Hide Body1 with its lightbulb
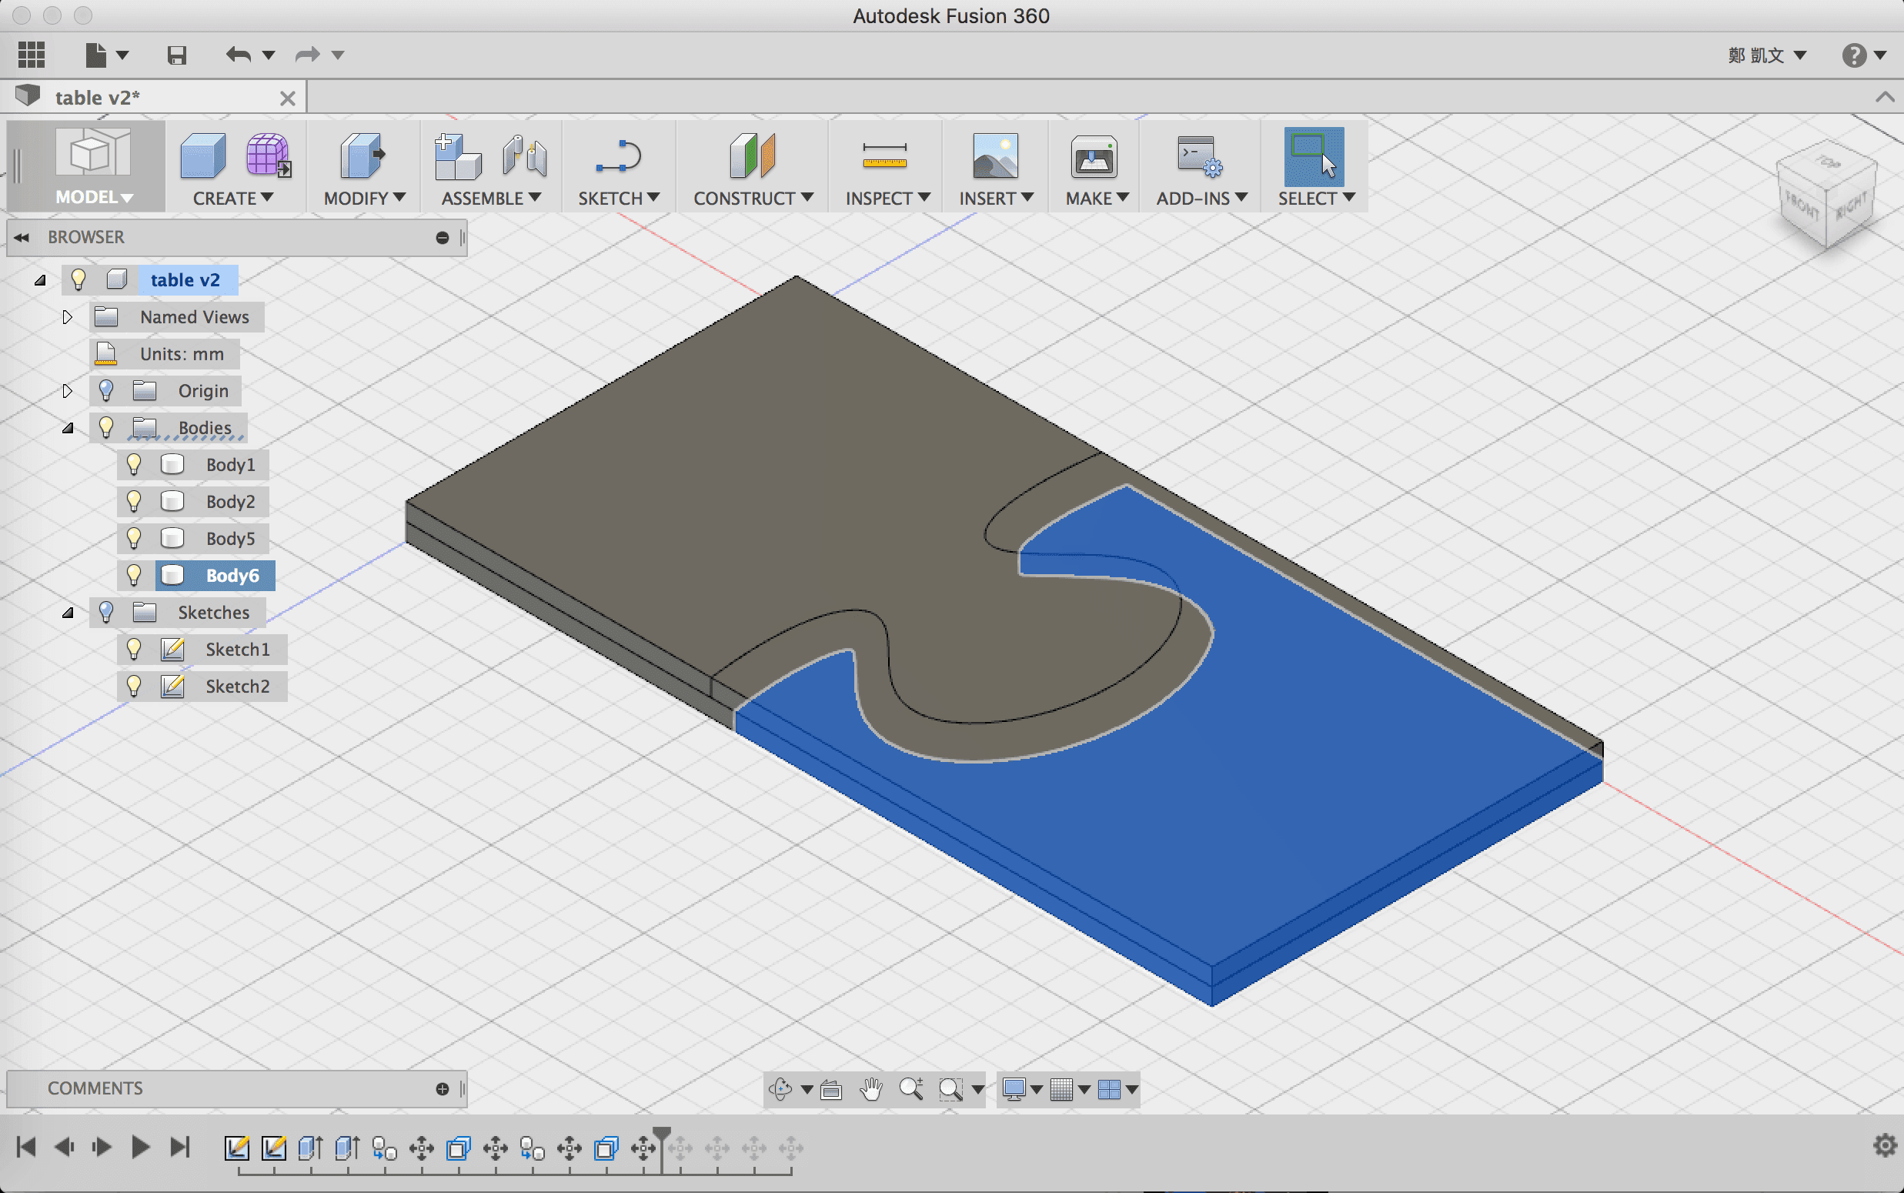Viewport: 1904px width, 1193px height. pyautogui.click(x=134, y=465)
